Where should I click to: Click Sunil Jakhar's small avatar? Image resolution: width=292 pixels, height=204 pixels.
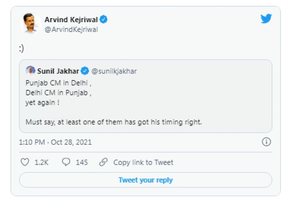click(x=31, y=71)
